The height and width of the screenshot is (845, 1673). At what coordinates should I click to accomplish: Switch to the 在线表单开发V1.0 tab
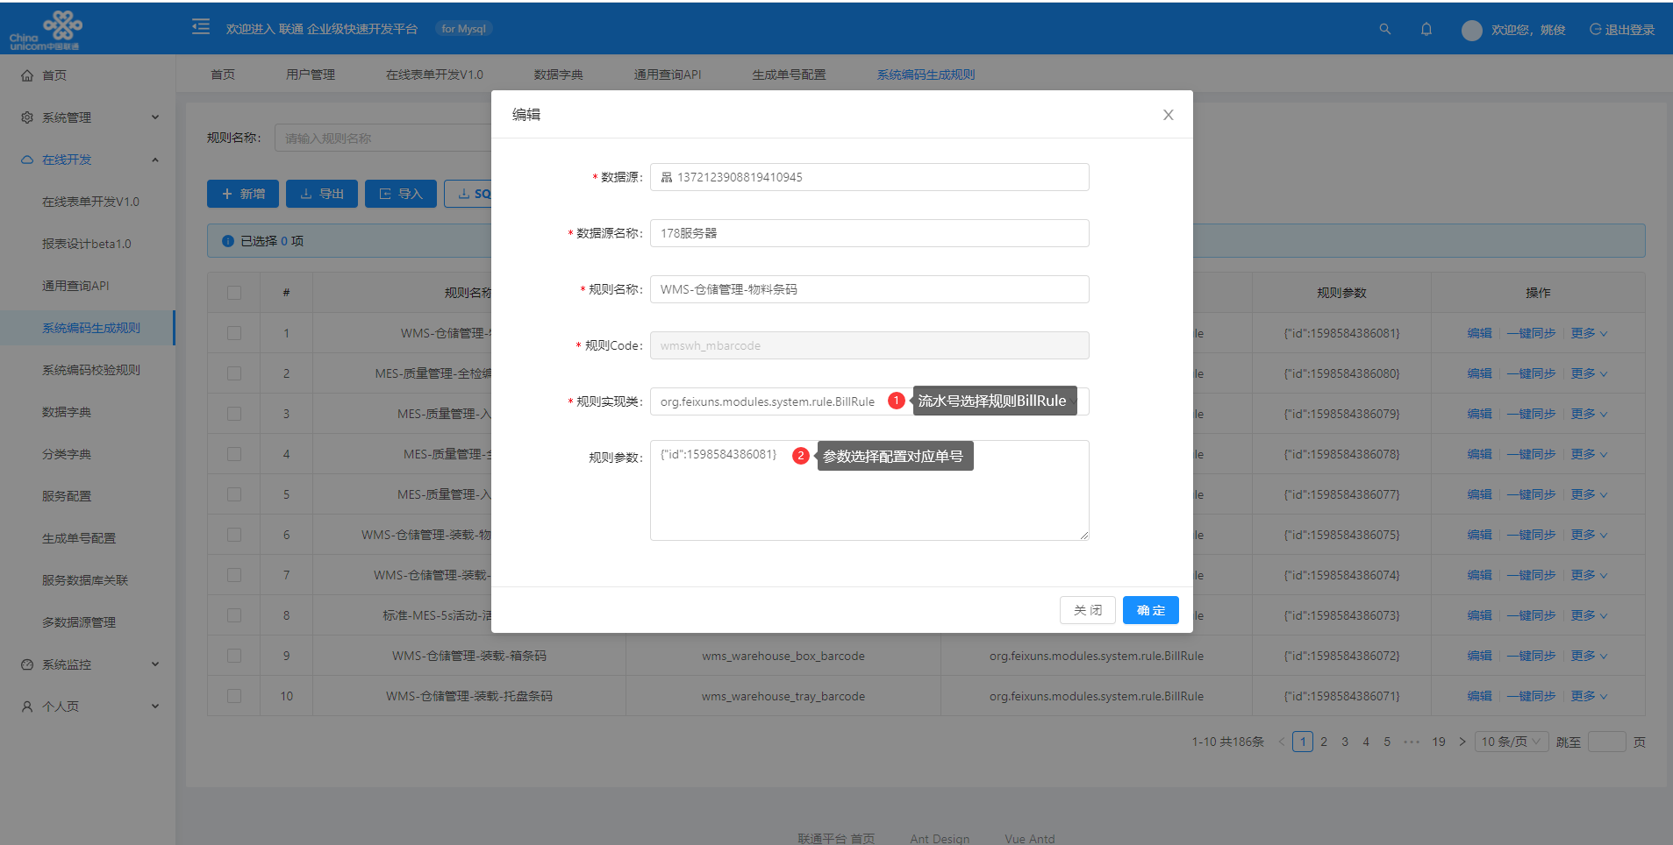(434, 75)
